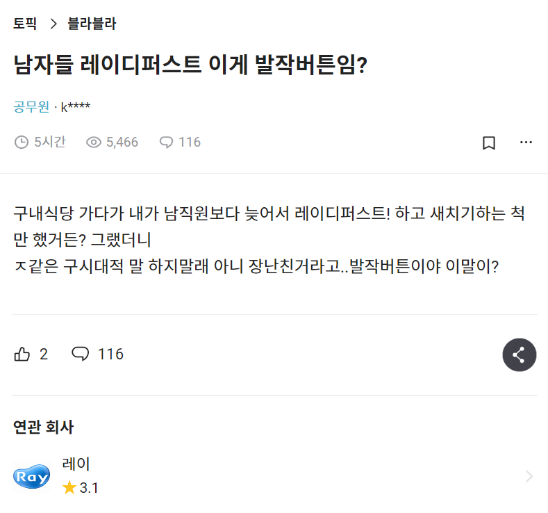Open the Ray company logo
Screen dimensions: 548x513
pyautogui.click(x=32, y=477)
